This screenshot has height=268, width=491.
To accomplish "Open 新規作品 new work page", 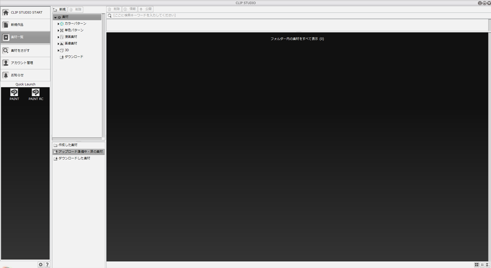I will (x=25, y=25).
